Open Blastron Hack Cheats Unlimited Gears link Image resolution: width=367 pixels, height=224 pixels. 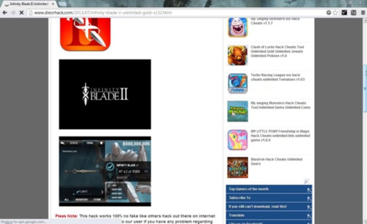coord(276,161)
